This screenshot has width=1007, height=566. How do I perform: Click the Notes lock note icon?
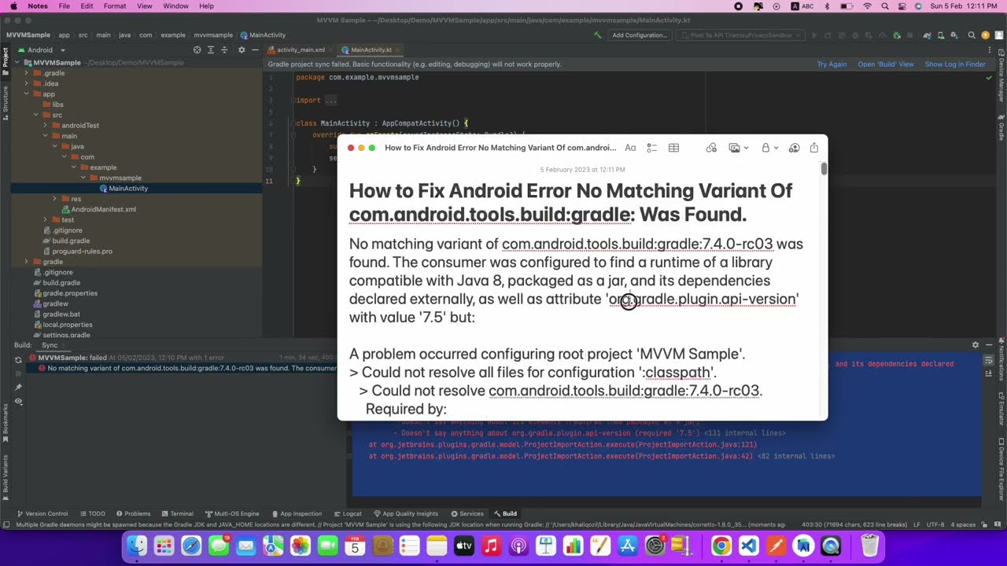765,148
